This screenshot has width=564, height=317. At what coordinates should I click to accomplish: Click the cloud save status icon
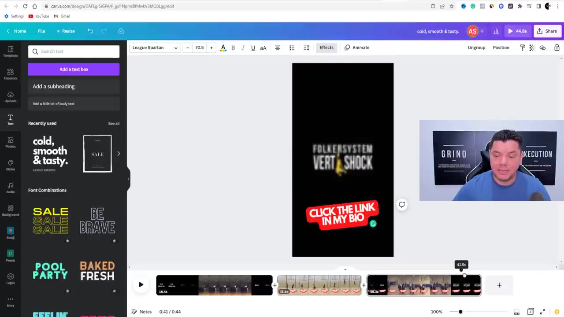click(x=121, y=31)
